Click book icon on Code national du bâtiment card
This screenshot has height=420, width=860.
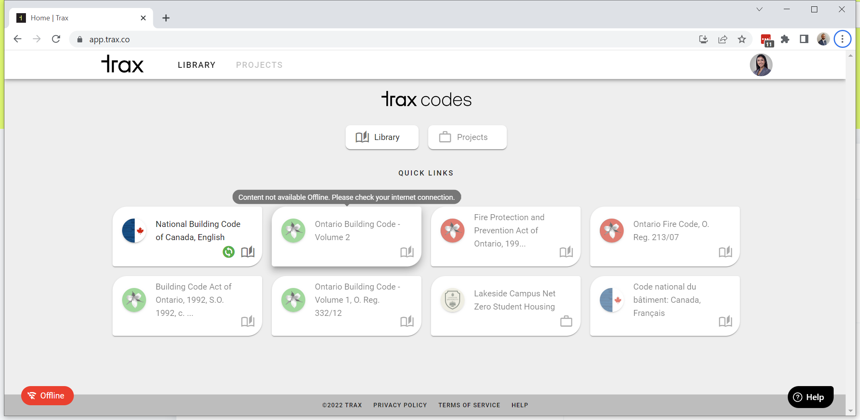pyautogui.click(x=726, y=321)
